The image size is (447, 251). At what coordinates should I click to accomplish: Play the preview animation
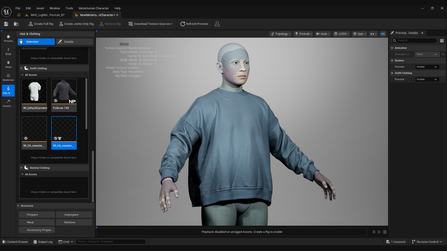[379, 232]
